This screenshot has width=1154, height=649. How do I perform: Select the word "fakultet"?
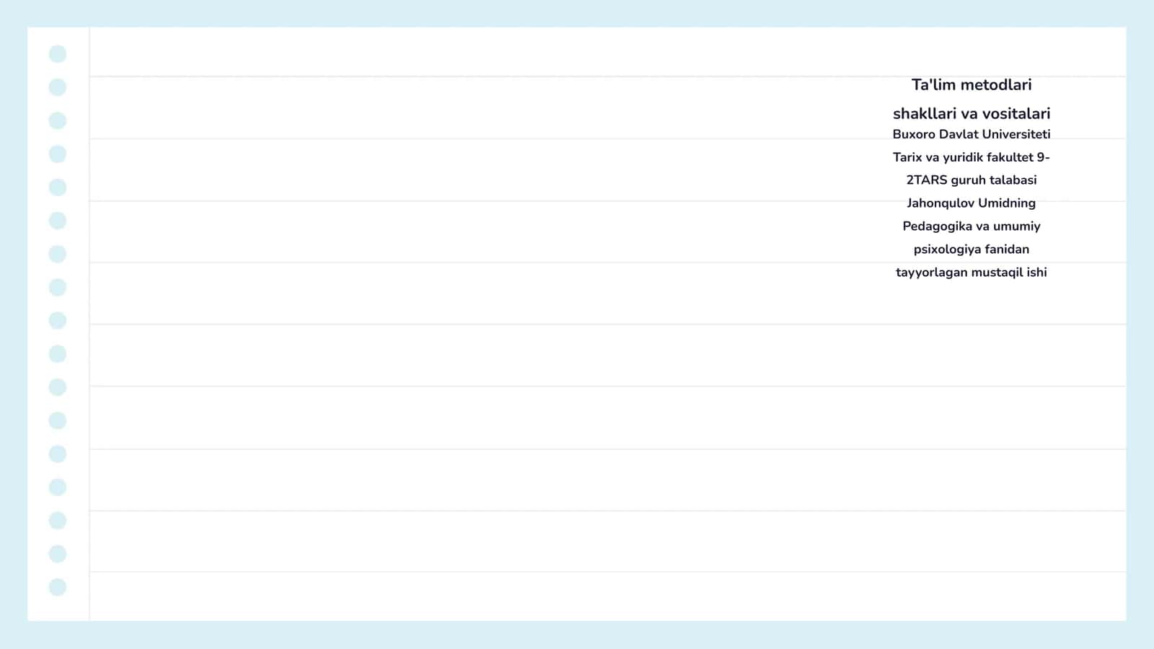(1010, 157)
